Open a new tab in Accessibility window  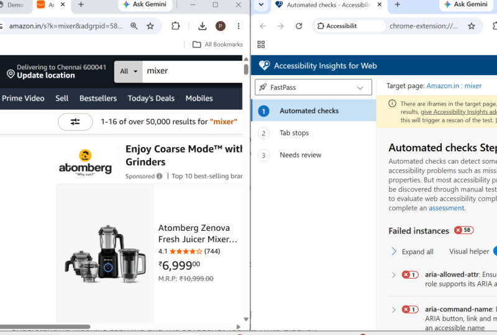tap(398, 5)
